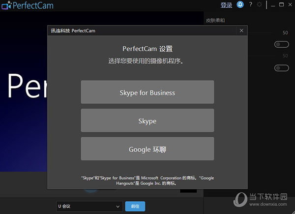This screenshot has height=214, width=295.
Task: Open help question mark icon
Action: tap(250, 4)
